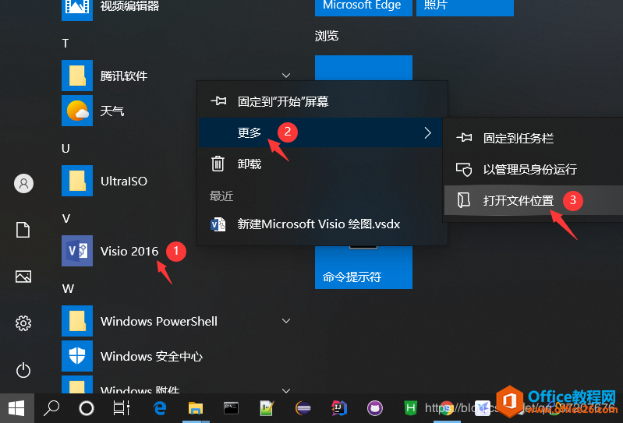Click the Visio 2016 app icon
Screen dimensions: 623x423
(77, 251)
